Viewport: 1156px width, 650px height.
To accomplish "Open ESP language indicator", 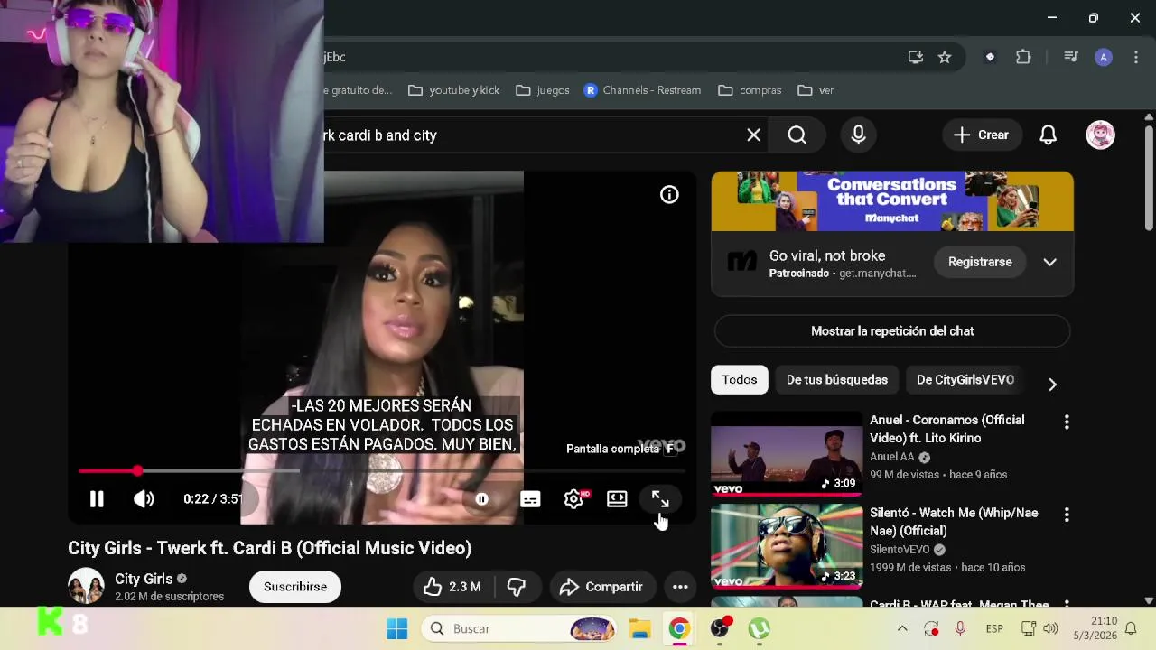I will (x=994, y=628).
